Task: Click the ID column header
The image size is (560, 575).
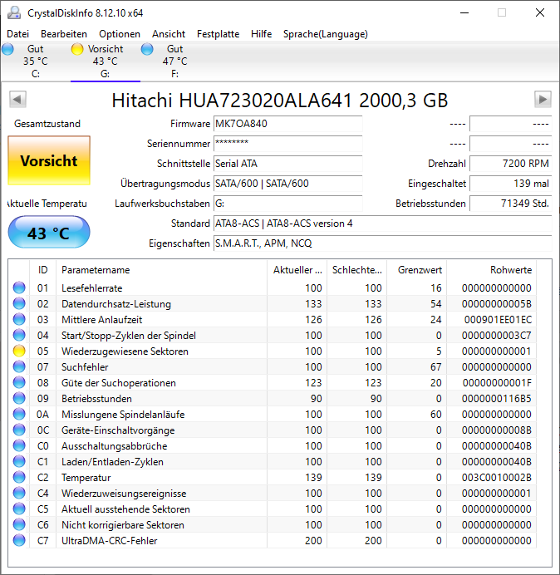Action: (x=42, y=270)
